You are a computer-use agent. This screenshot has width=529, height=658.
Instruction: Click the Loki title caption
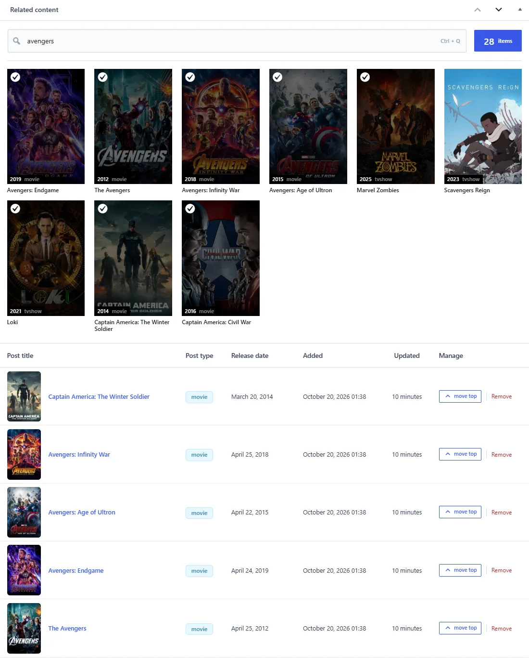click(x=13, y=322)
